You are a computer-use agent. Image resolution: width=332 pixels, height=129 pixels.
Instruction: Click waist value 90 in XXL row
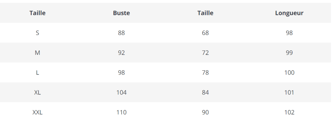coord(205,112)
